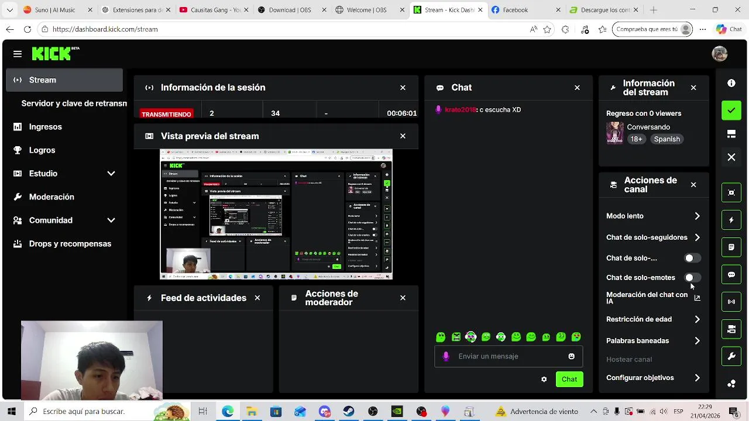Close the Feed de actividades panel

point(257,298)
